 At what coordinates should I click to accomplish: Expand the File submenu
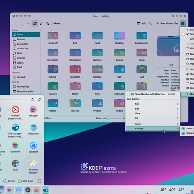click(153, 104)
